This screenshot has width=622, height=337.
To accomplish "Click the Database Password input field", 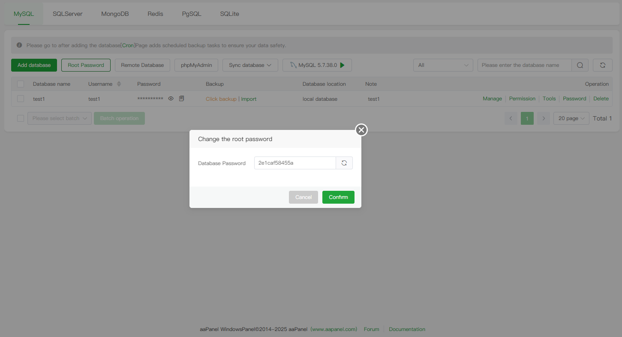I will tap(295, 163).
